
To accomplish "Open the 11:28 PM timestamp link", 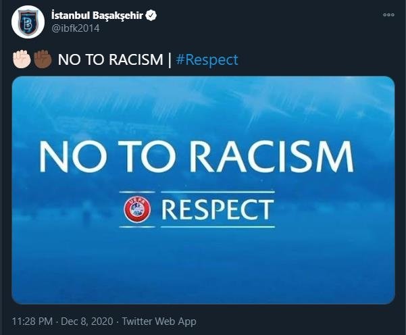I will [x=32, y=321].
